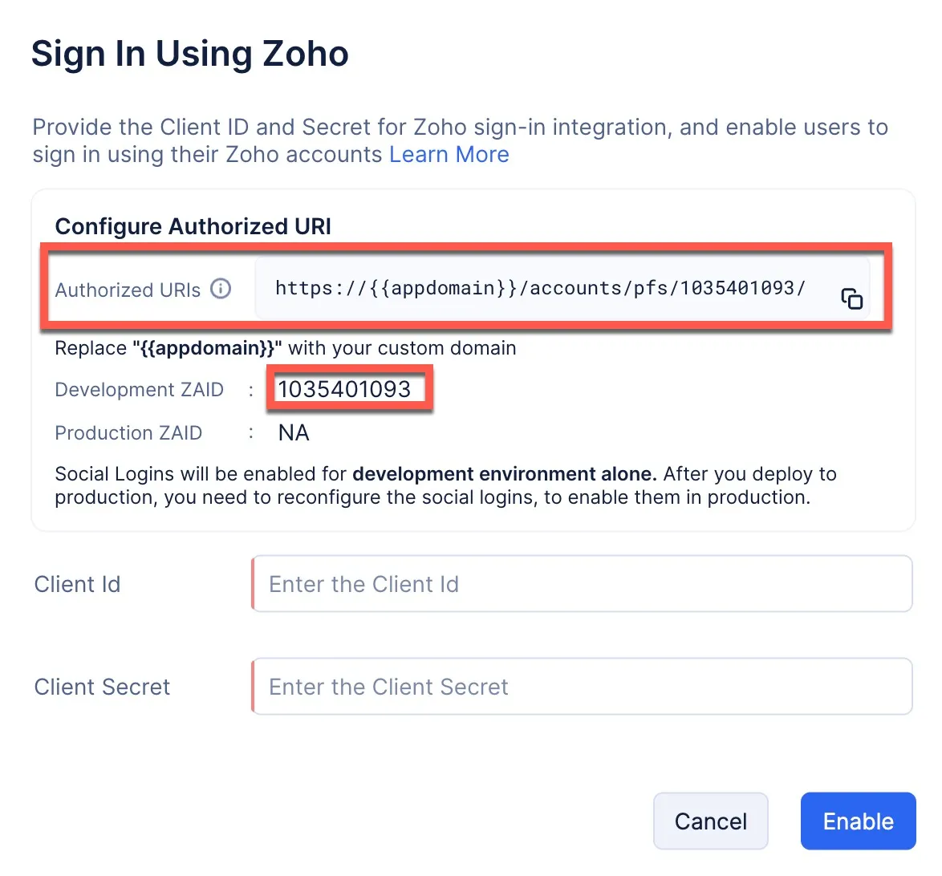Screen dimensions: 942x876
Task: Click the bold development environment alone text
Action: [504, 474]
